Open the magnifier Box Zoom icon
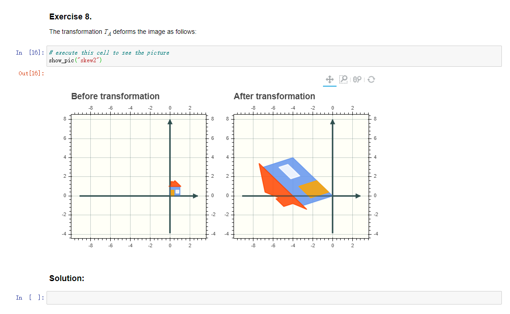Image resolution: width=510 pixels, height=314 pixels. tap(343, 79)
